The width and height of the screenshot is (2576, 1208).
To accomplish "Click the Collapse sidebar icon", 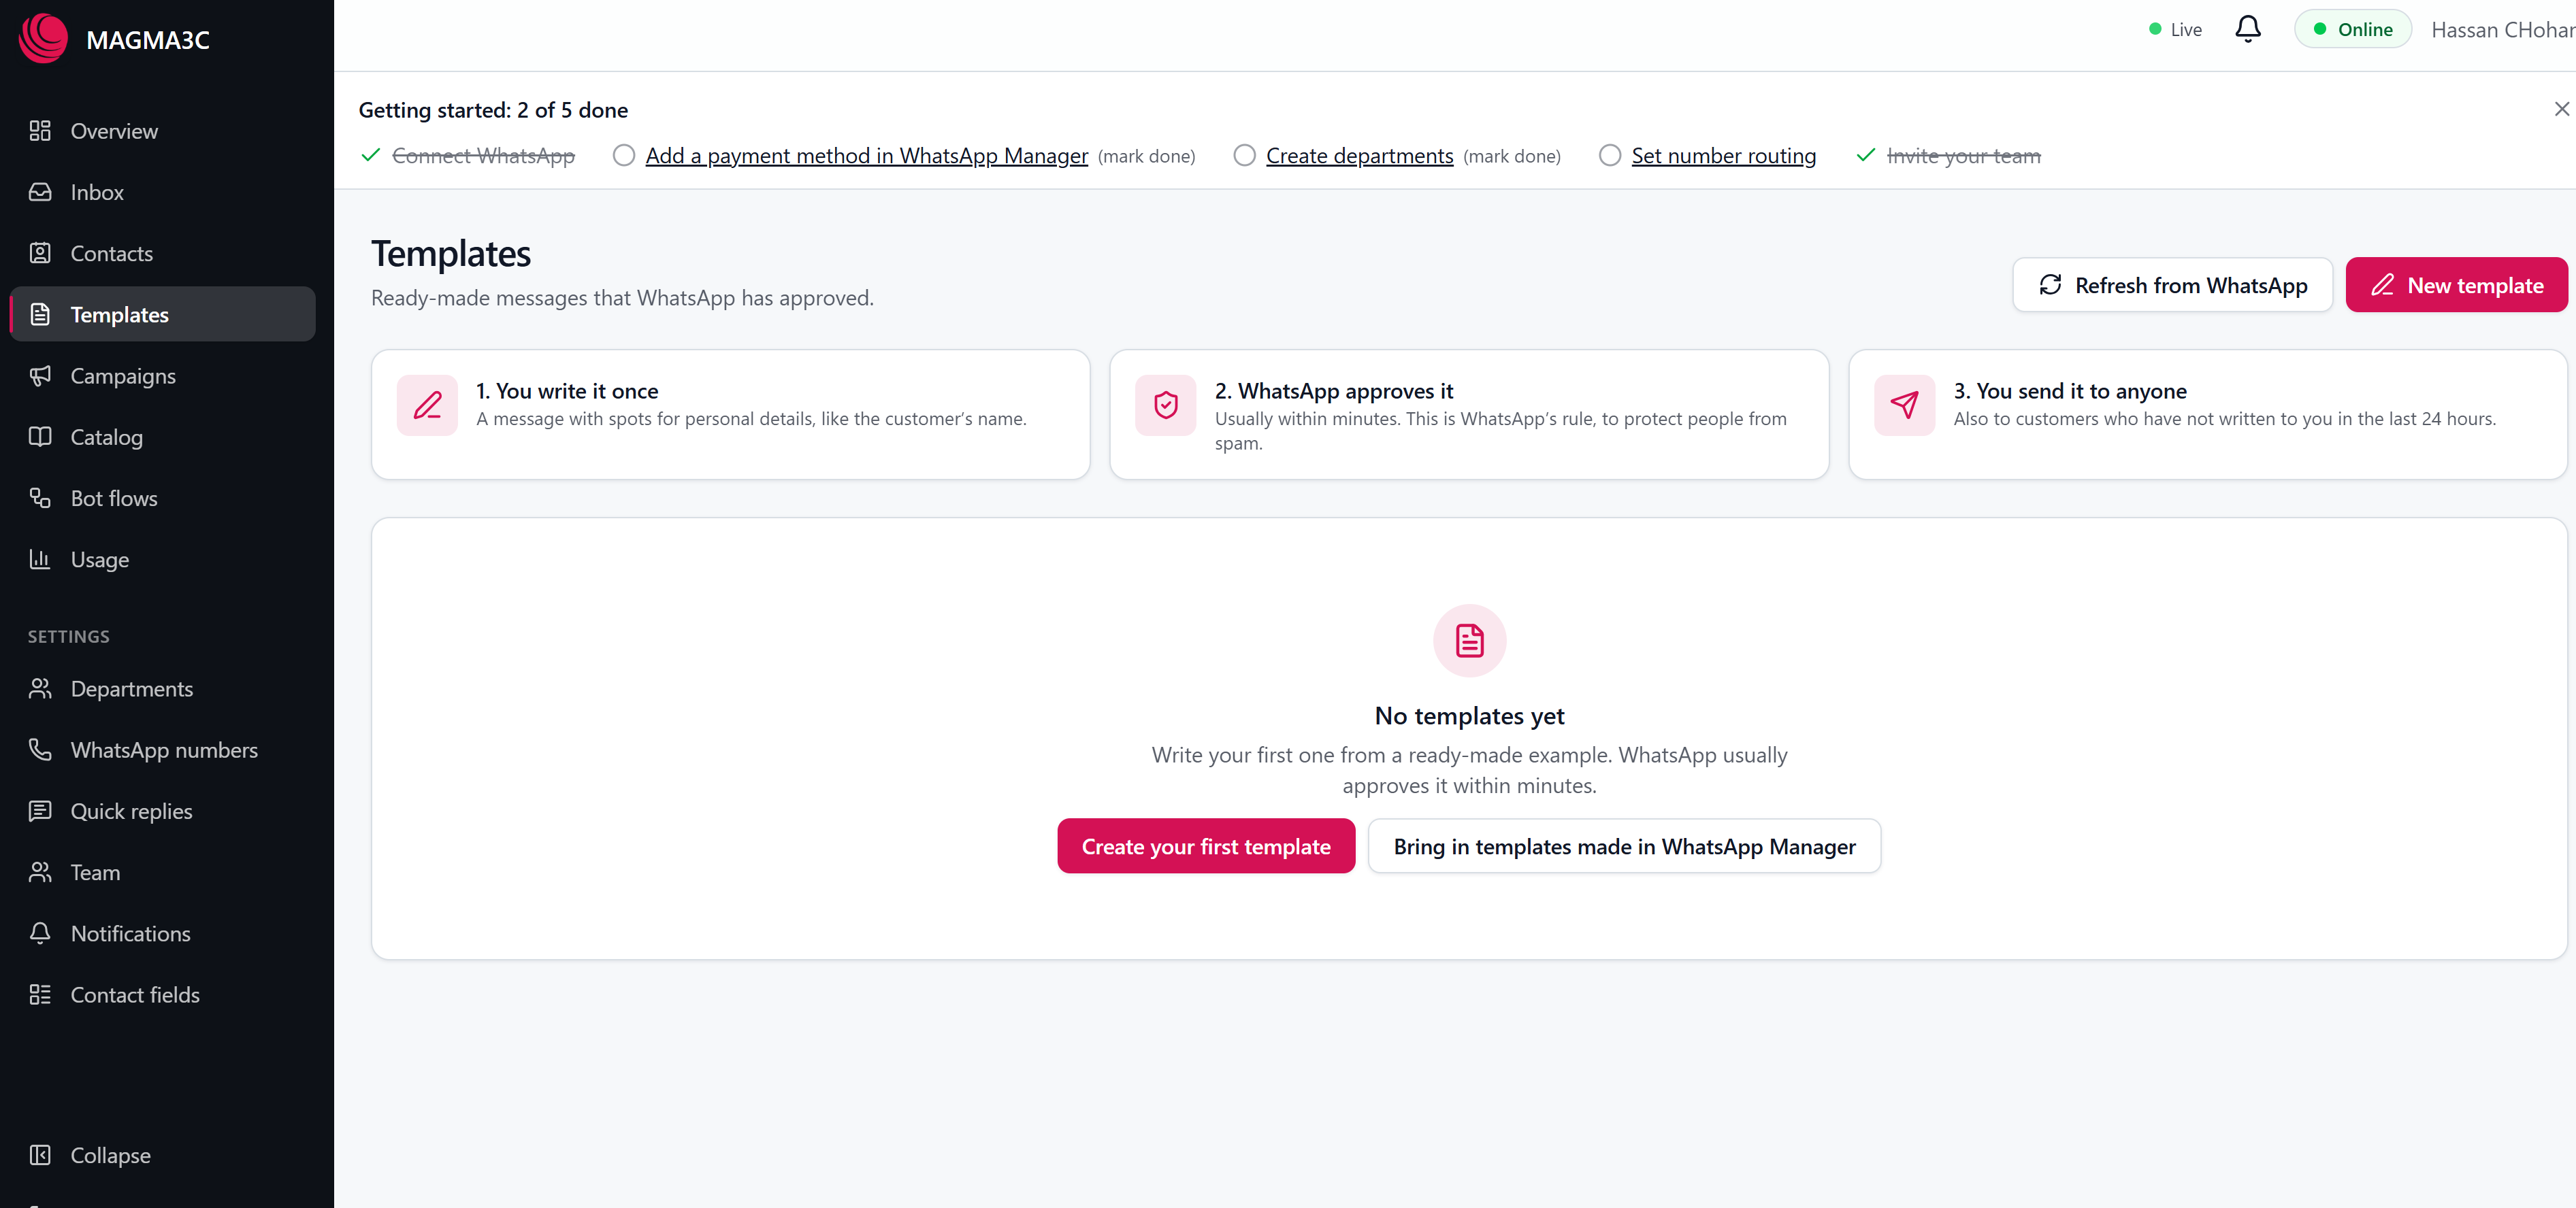I will tap(40, 1155).
